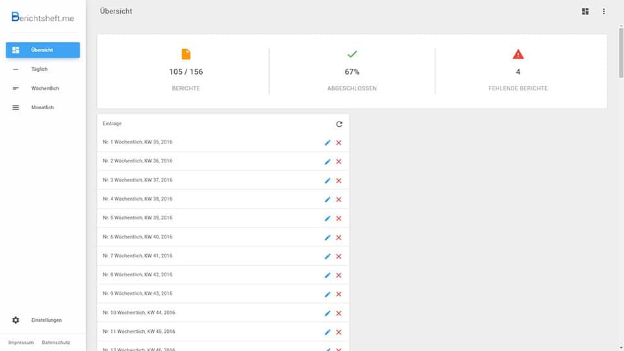The width and height of the screenshot is (624, 351).
Task: Click the Einträge list heading
Action: click(x=112, y=123)
